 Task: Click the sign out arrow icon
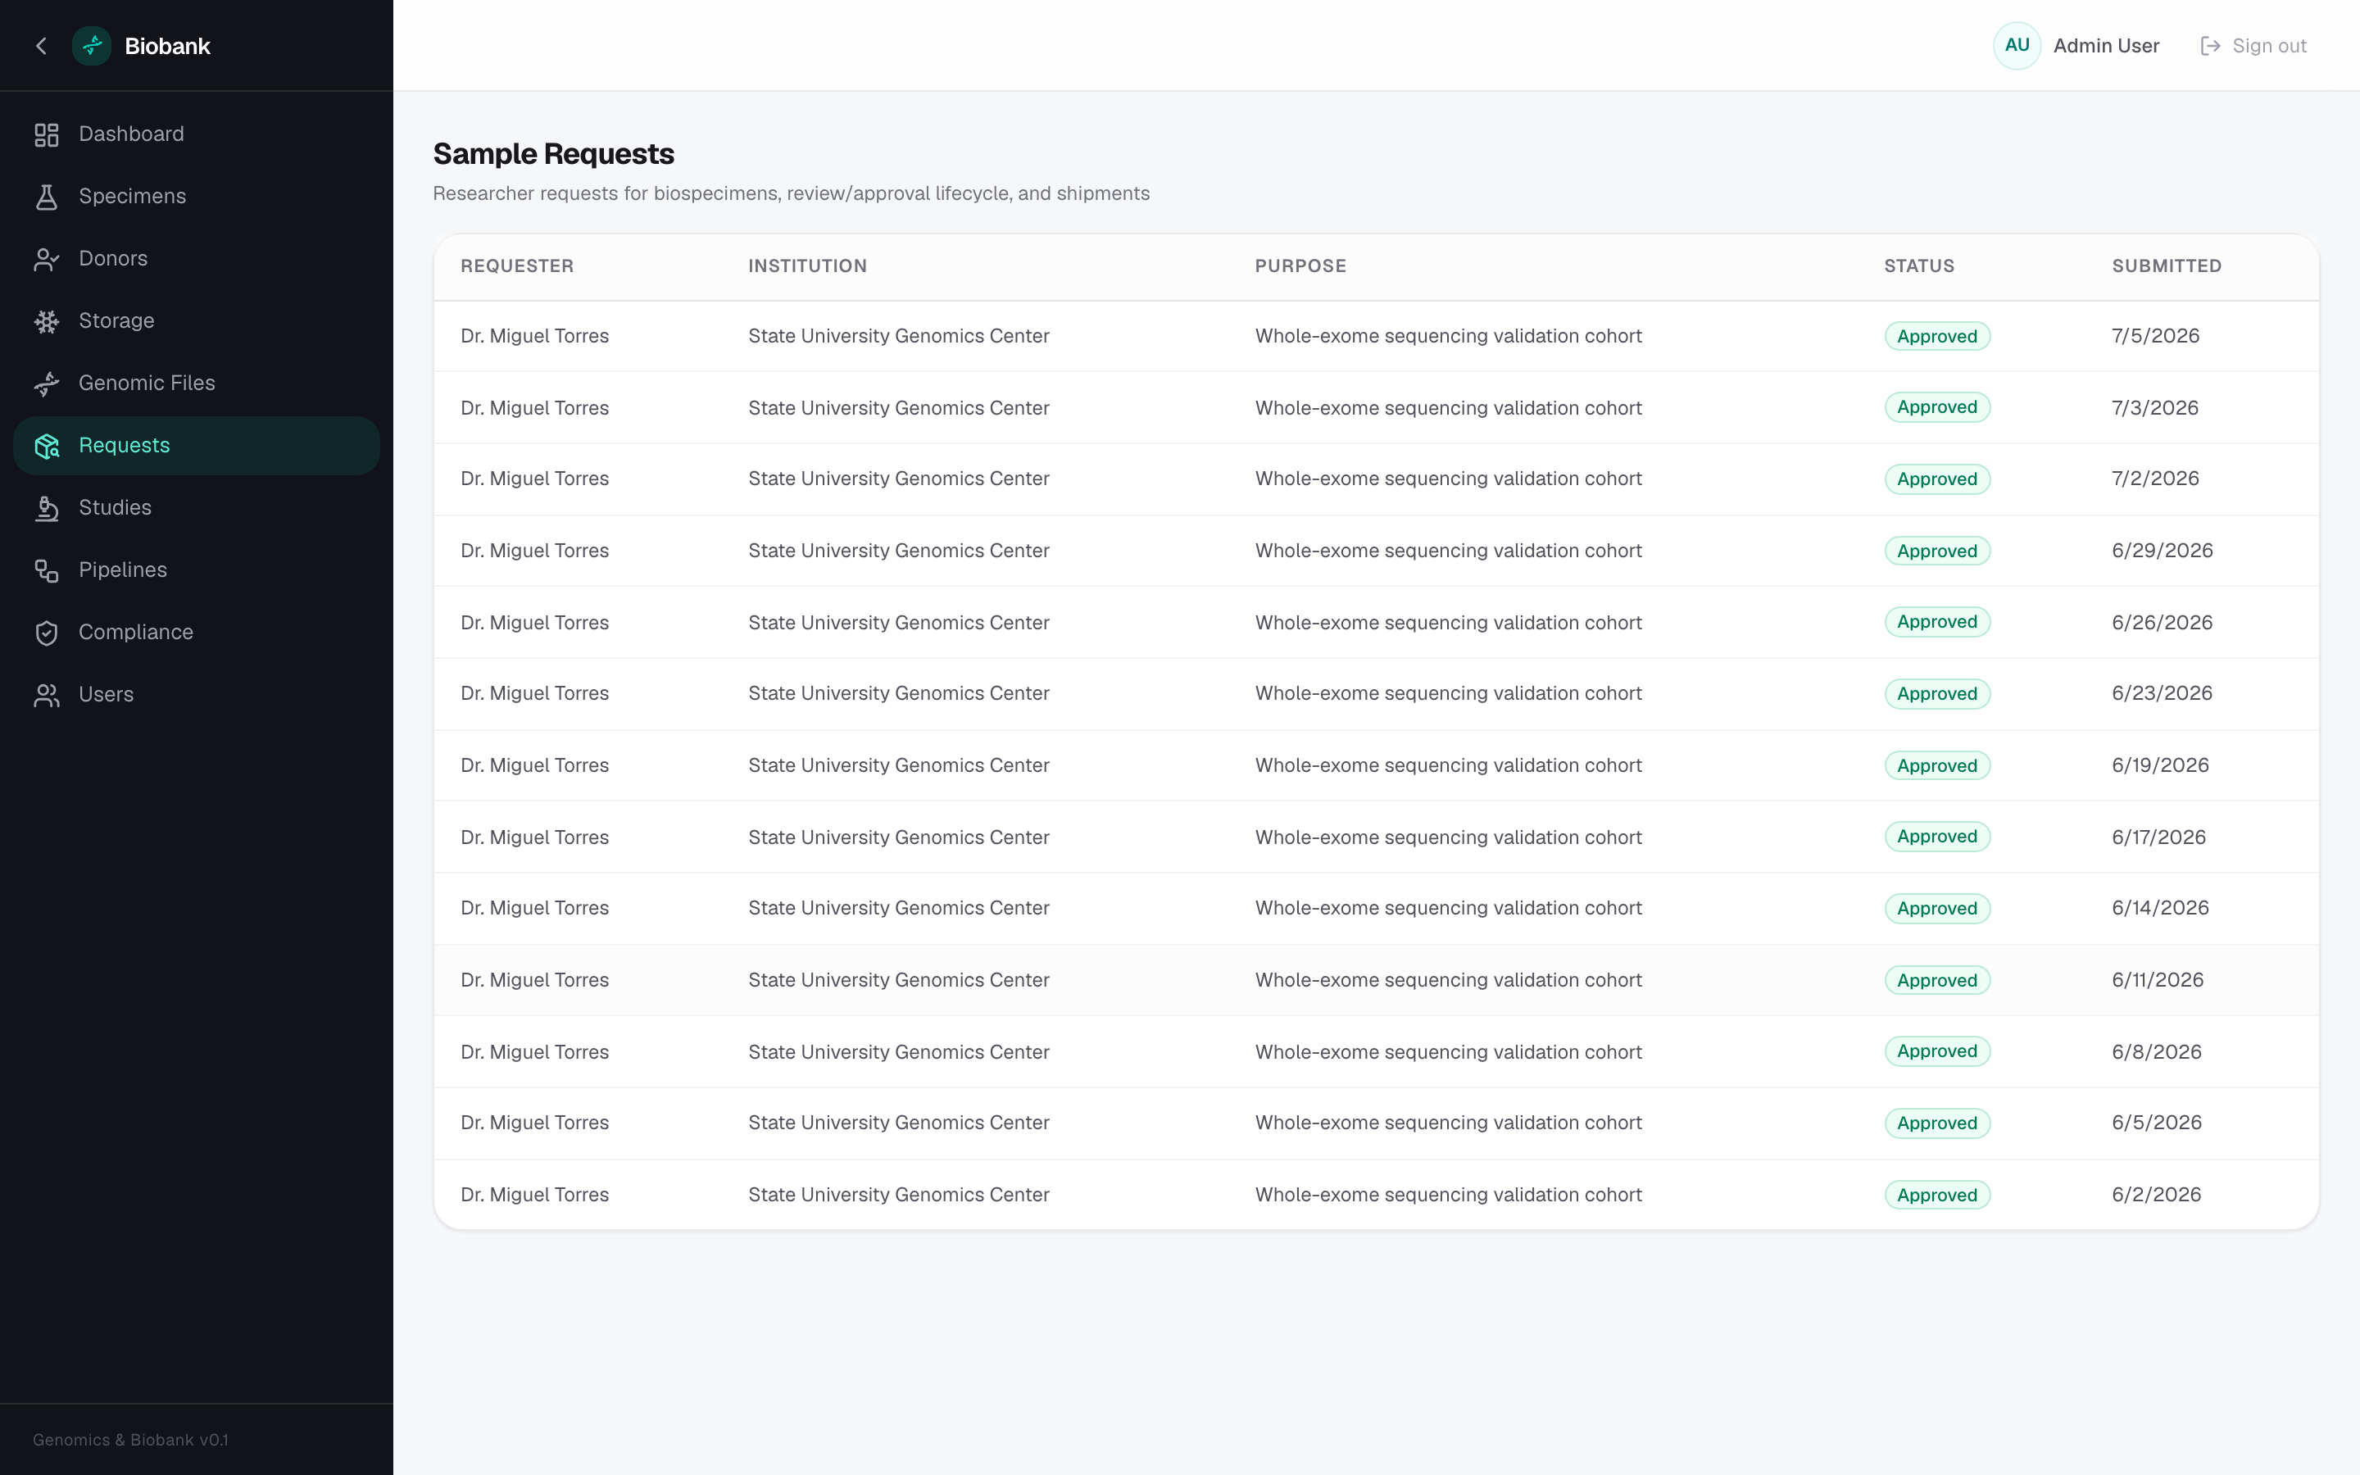[2210, 46]
